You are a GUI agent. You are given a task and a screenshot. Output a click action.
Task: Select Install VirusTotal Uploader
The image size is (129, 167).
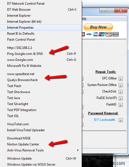(x=40, y=130)
